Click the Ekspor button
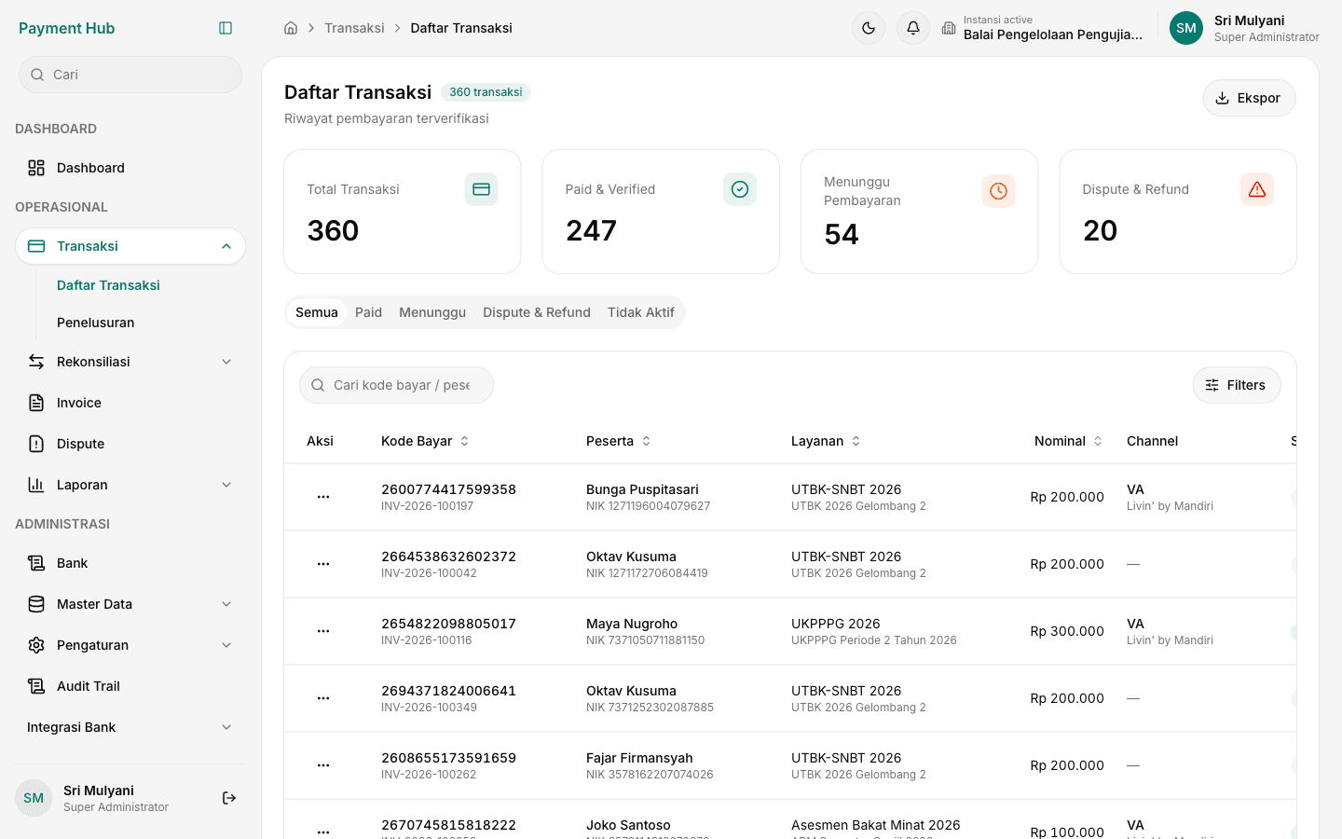Viewport: 1342px width, 839px height. point(1249,98)
